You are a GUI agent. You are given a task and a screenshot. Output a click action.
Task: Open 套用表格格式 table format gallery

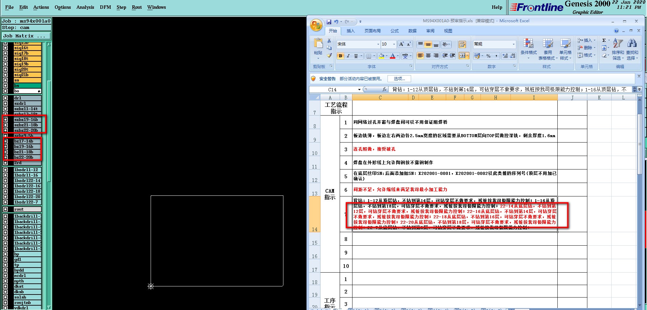(x=548, y=49)
